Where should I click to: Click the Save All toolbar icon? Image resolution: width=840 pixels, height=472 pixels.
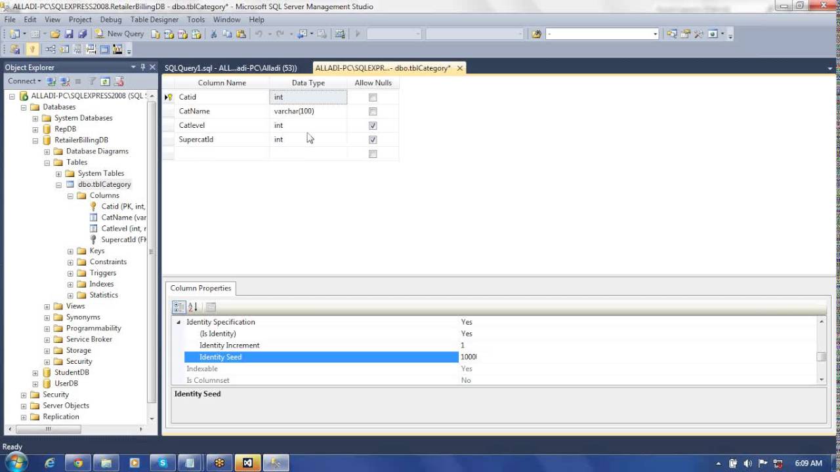pyautogui.click(x=82, y=33)
